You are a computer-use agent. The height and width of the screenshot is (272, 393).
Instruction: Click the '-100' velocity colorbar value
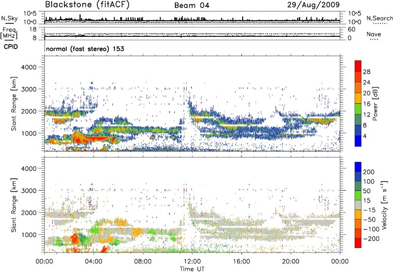pyautogui.click(x=371, y=229)
